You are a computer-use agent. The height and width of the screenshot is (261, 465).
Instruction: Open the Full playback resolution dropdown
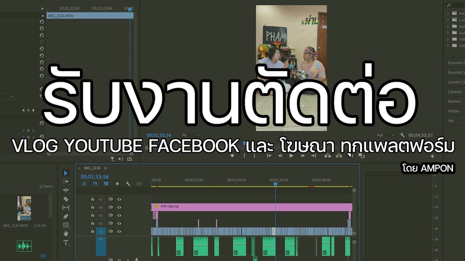coord(385,135)
